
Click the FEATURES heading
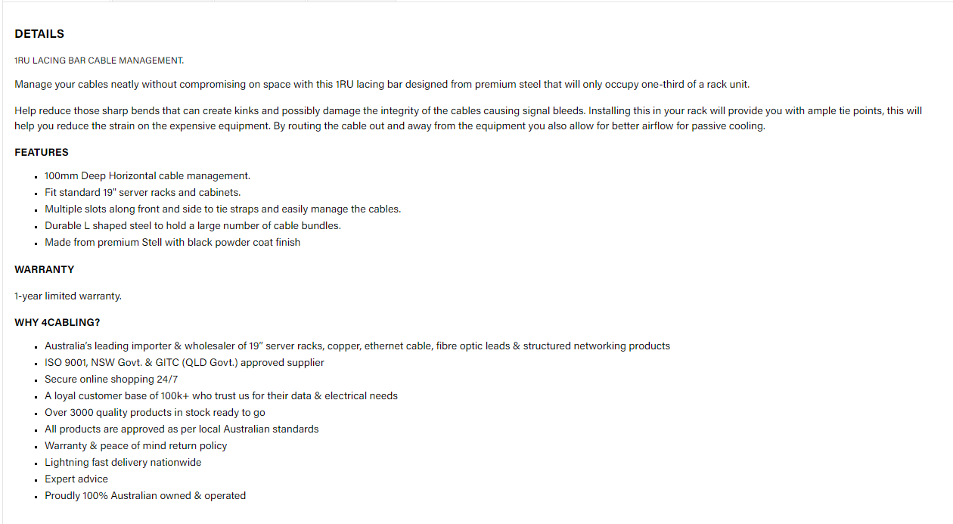click(42, 152)
